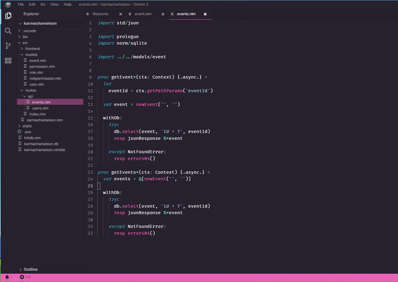398x282 pixels.
Task: Click the file icon beside initdb.nim
Action: [x=20, y=138]
